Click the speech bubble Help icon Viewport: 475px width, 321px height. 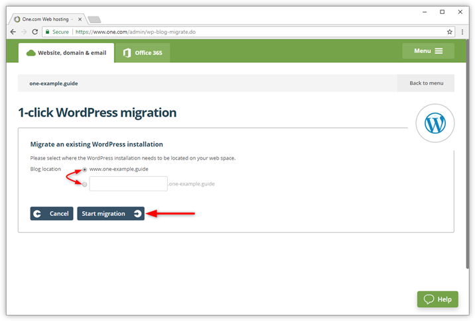(x=429, y=299)
